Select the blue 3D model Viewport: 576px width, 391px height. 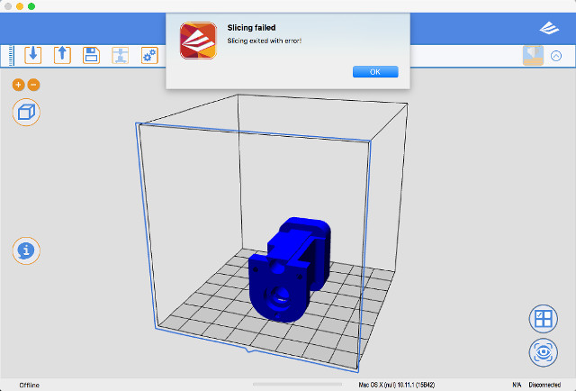289,270
